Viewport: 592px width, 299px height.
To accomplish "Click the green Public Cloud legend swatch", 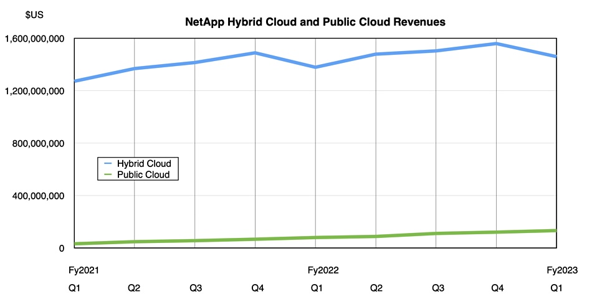I will [x=108, y=174].
